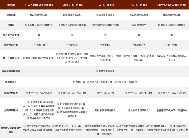Viewport: 189px width, 138px height.
Task: Click the 指数审核频率 row label
Action: coord(11,93)
